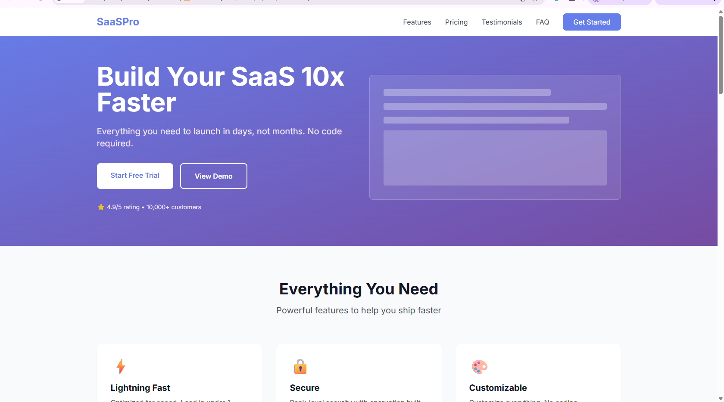Click the purple profile avatar in the toolbar
Screen dimensions: 724x402
pos(597,1)
